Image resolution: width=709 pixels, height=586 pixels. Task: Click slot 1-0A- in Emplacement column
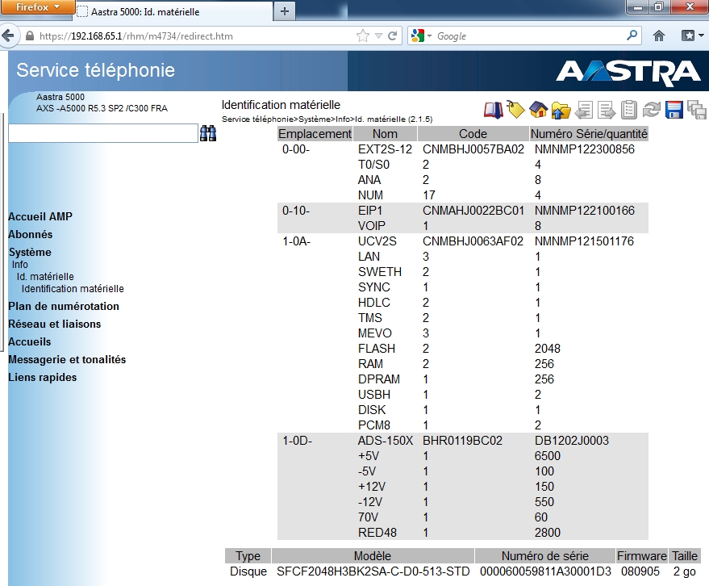(297, 241)
